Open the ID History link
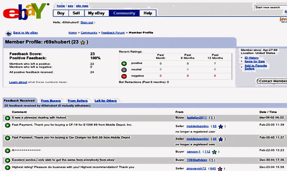 (x=251, y=57)
